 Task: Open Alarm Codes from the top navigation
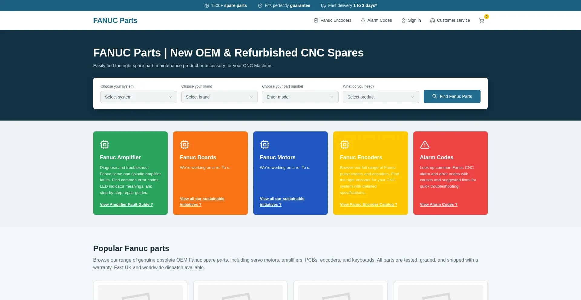tap(376, 21)
